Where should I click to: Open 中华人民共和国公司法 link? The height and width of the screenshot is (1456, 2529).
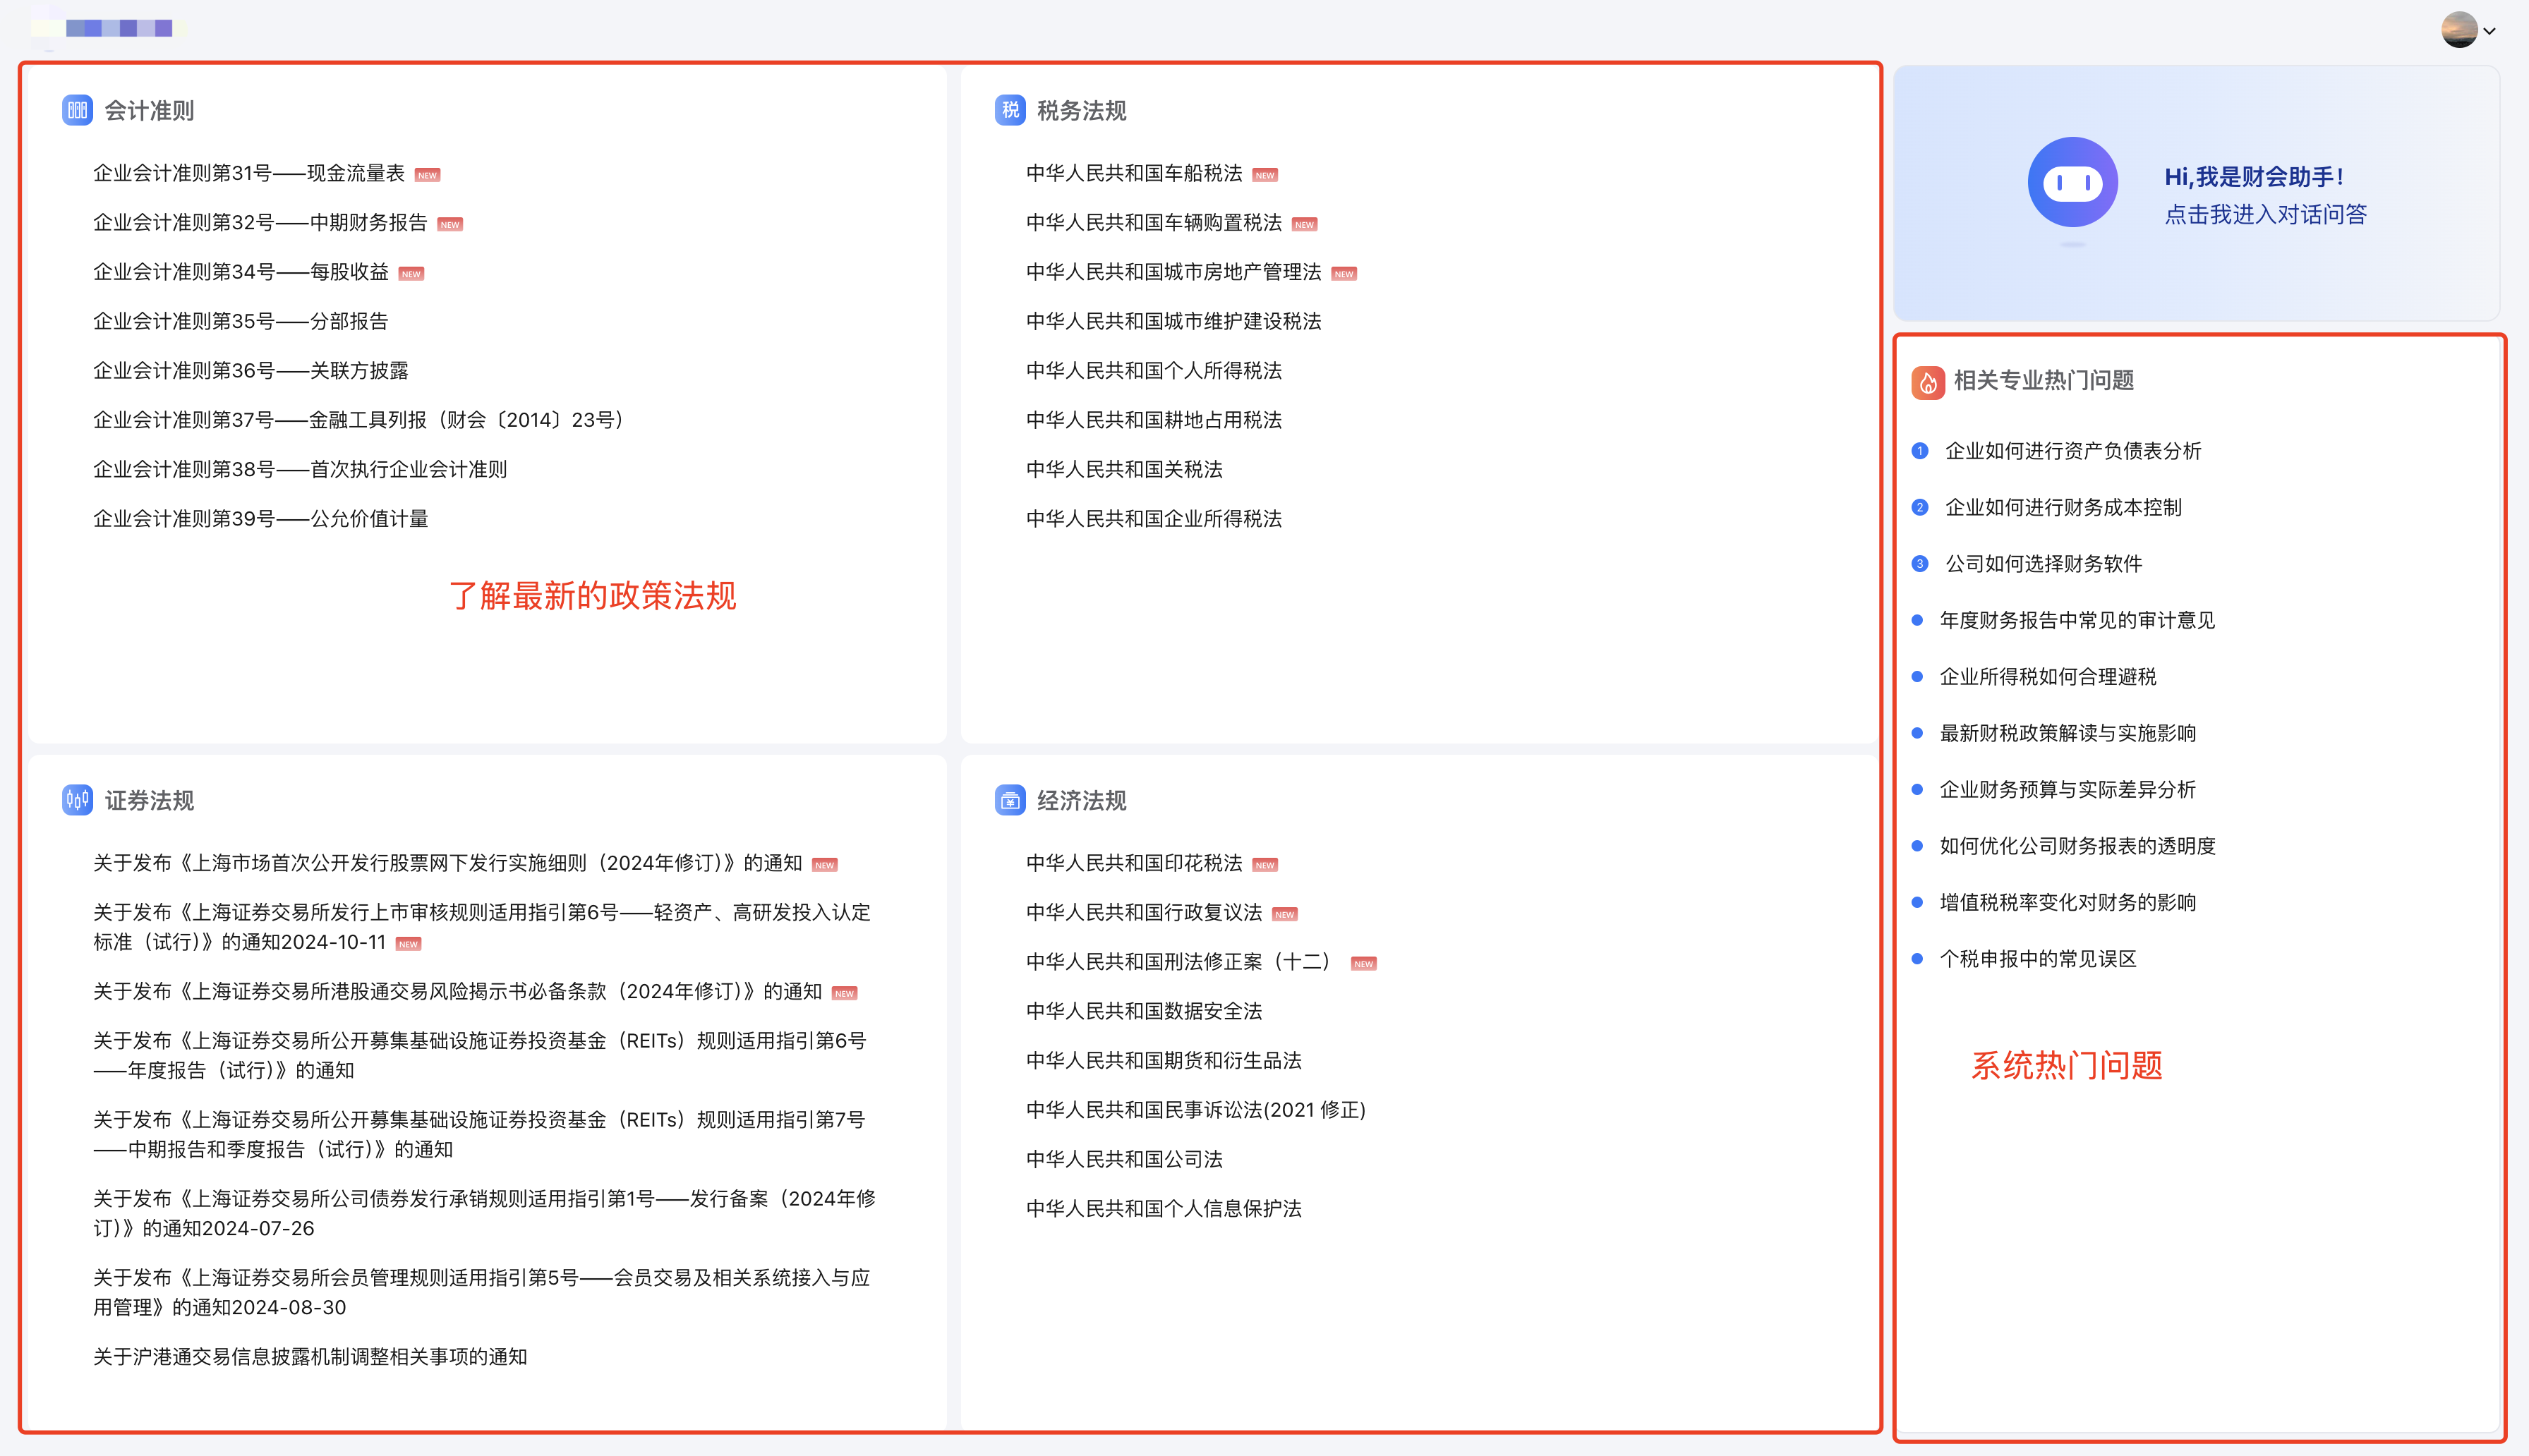pos(1124,1159)
